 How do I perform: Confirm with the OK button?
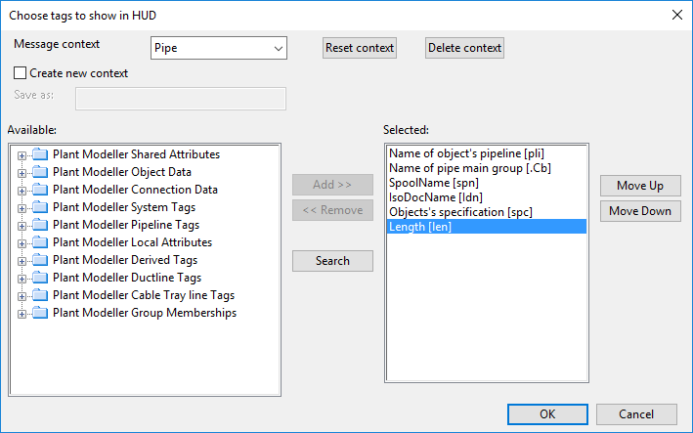[x=547, y=414]
